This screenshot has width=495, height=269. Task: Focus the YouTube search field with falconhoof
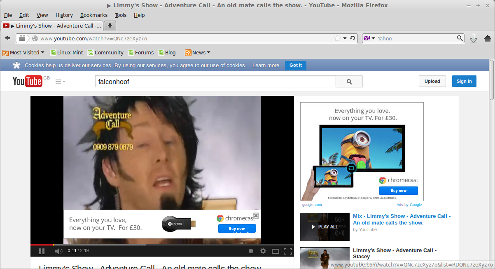[215, 82]
